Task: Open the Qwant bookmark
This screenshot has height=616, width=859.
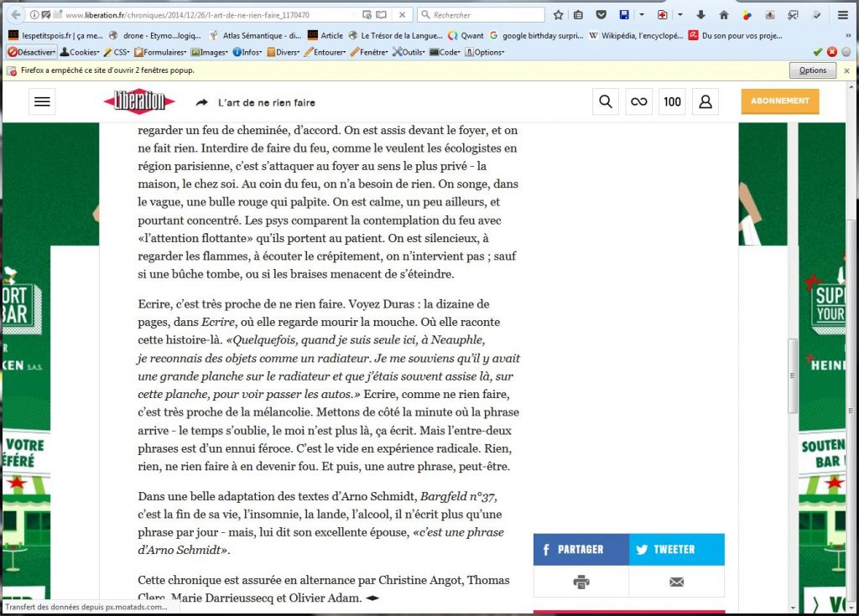Action: pos(466,35)
